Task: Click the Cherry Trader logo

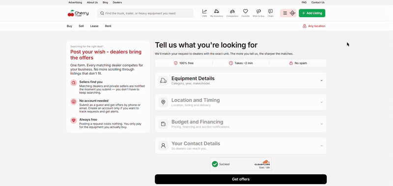Action: (x=78, y=13)
